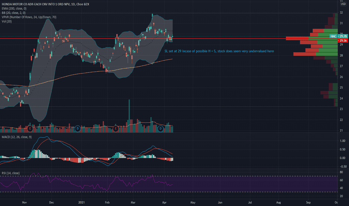Viewport: 349px width, 206px height.
Task: Click the 23 level on price axis
Action: click(x=341, y=109)
